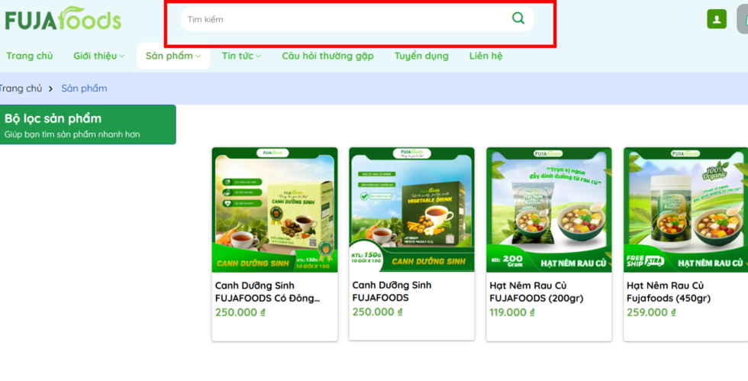Click the Hạt Nêm Rau Củ FUJAFOODS (200gr) title

pos(536,292)
